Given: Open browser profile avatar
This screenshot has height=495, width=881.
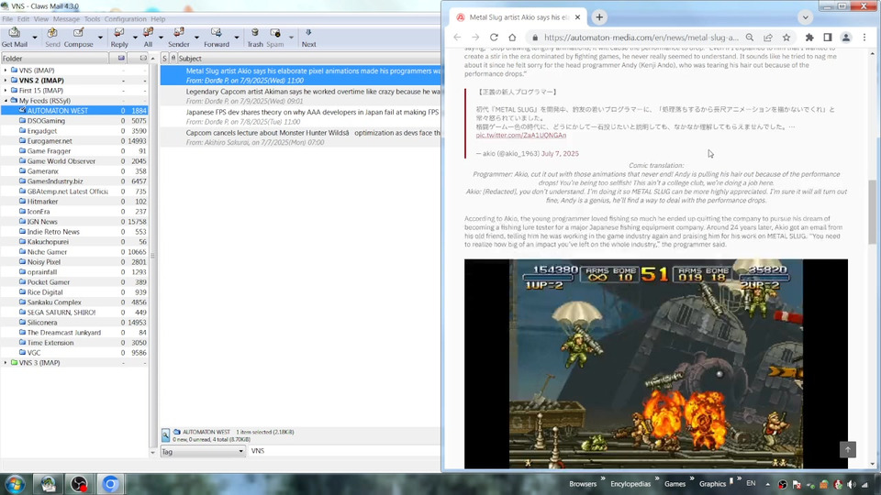Looking at the screenshot, I should coord(845,38).
